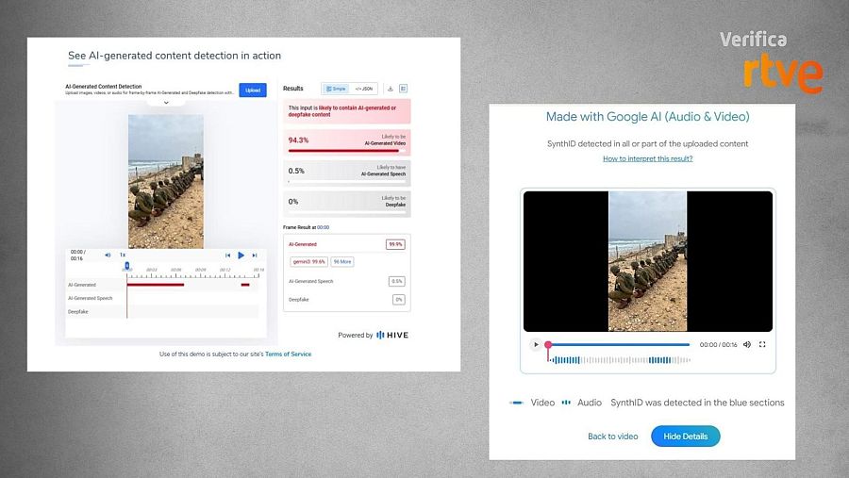Collapse the upload panel chevron
This screenshot has height=478, width=849.
point(166,103)
